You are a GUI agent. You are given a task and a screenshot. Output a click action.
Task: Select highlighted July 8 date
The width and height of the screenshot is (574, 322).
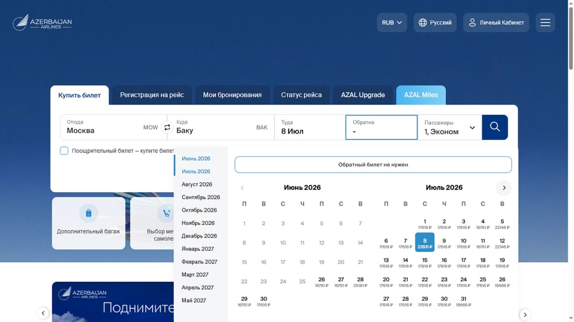pyautogui.click(x=425, y=243)
